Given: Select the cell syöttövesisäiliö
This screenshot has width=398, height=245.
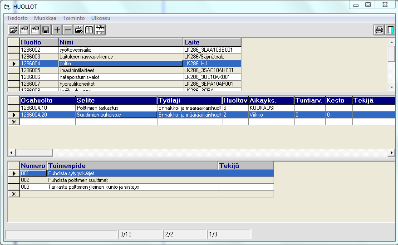Looking at the screenshot, I should 121,50.
